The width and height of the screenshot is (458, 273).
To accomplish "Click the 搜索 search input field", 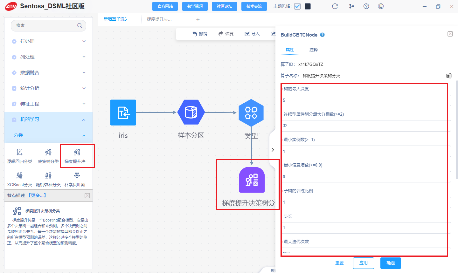I will [x=48, y=25].
